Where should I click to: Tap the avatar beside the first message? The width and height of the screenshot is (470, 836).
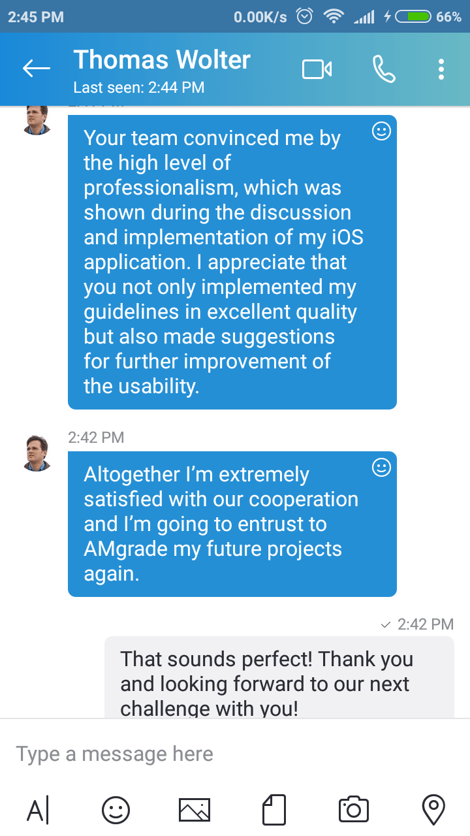click(37, 119)
